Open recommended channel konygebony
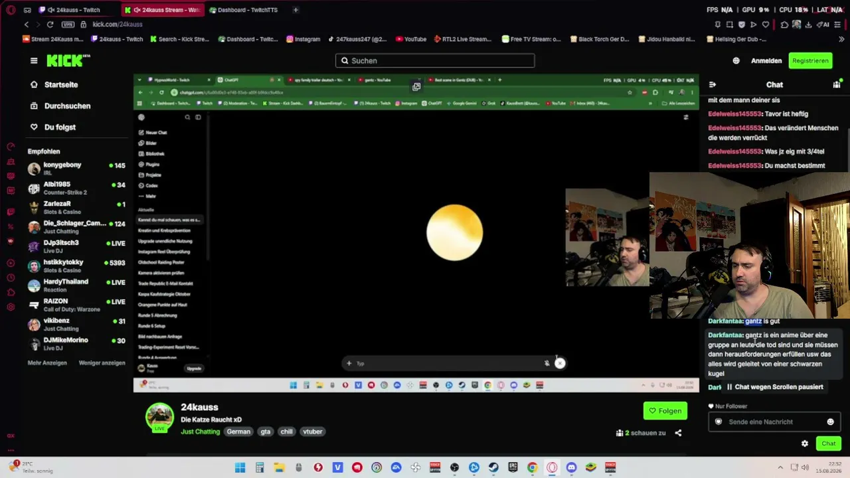850x478 pixels. [76, 169]
